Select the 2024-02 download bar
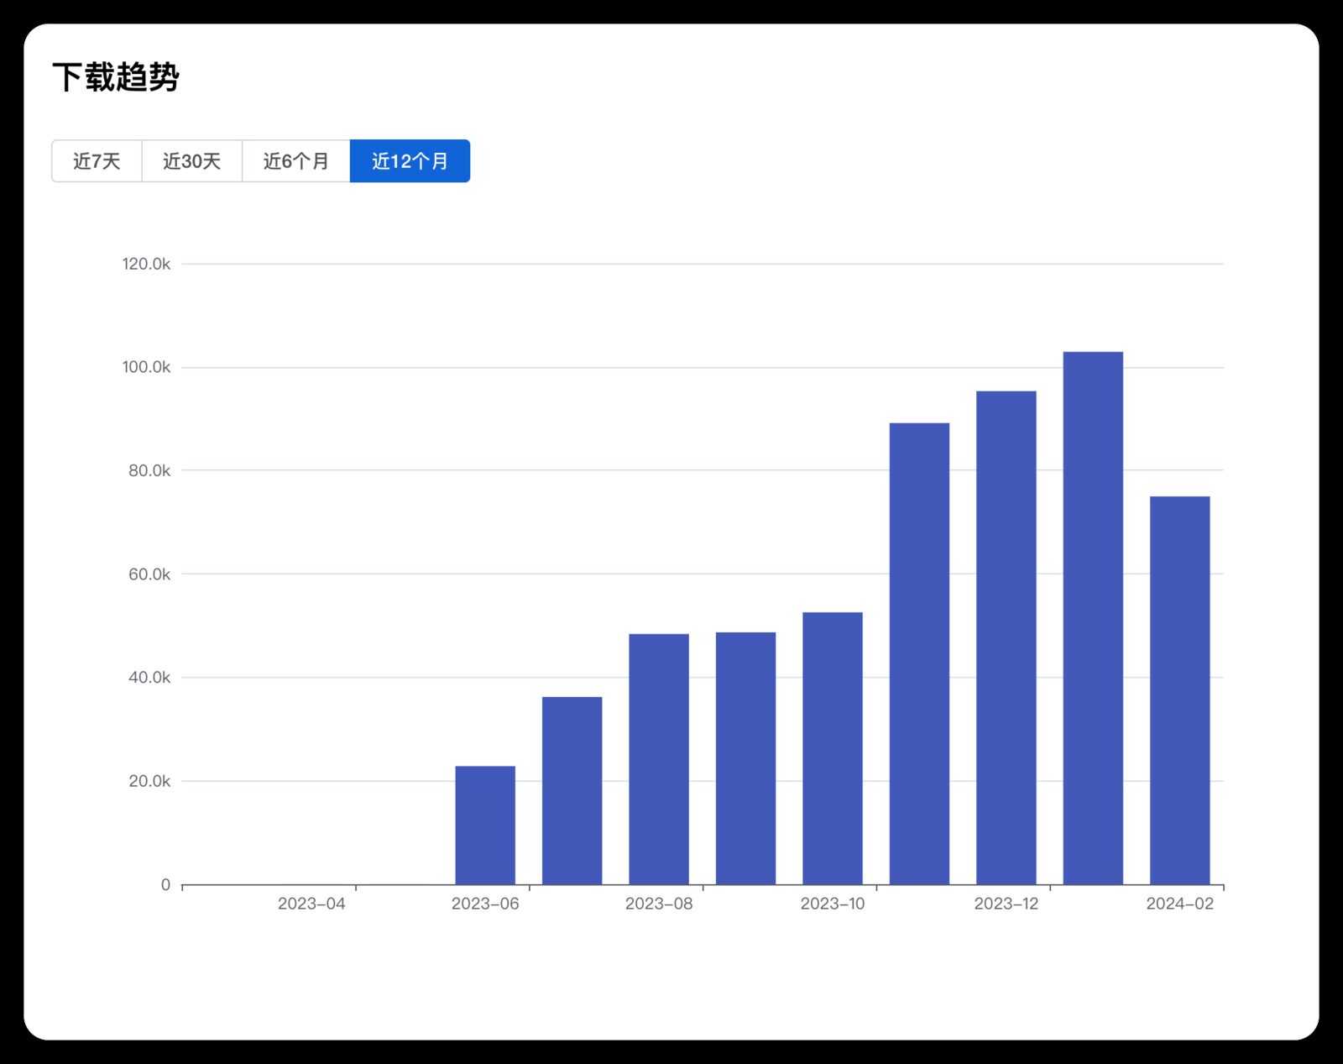Screen dimensions: 1343x1064 pos(1180,690)
